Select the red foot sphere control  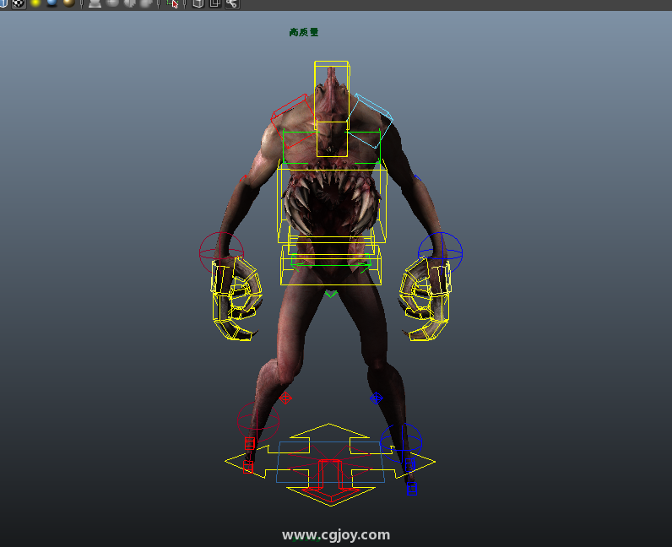[x=258, y=422]
